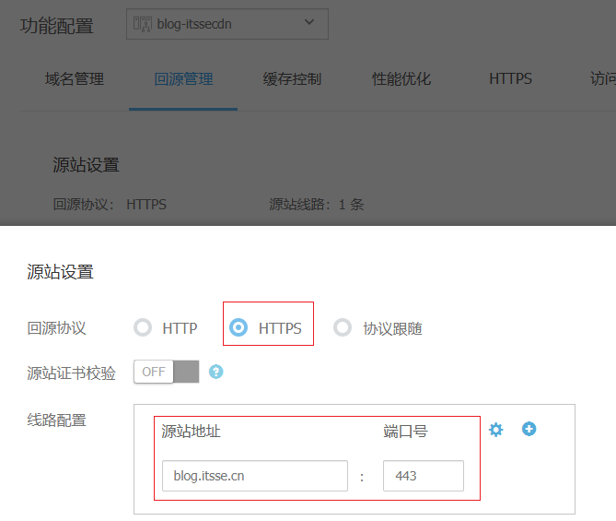Switch to the 回源管理 tab
Viewport: 616px width, 521px height.
click(x=183, y=79)
